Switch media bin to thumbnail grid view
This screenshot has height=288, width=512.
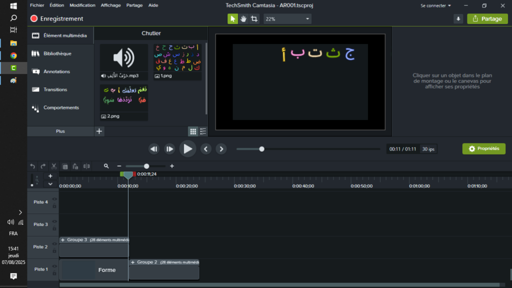click(x=193, y=131)
